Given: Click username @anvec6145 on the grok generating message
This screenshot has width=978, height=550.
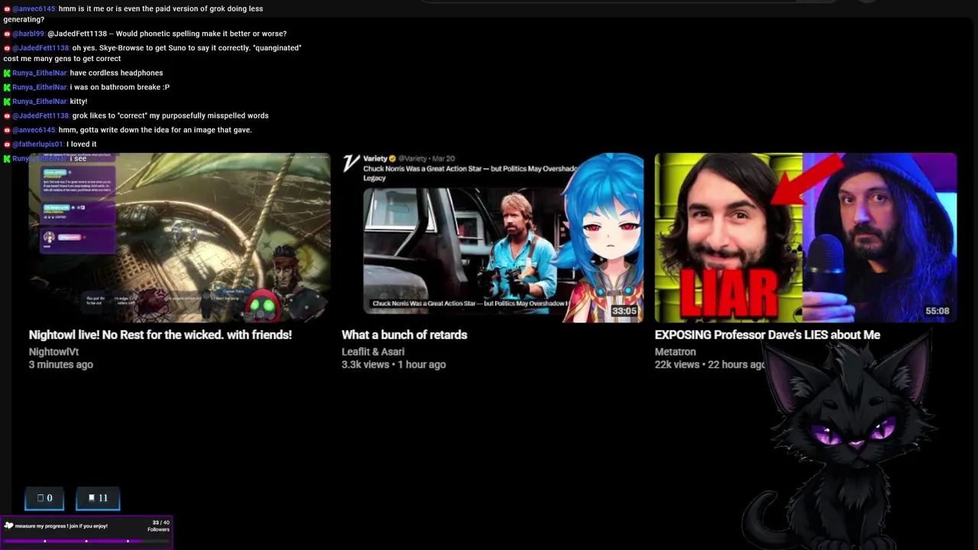Looking at the screenshot, I should tap(34, 9).
